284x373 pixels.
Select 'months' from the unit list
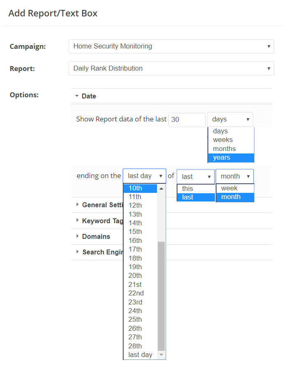(x=224, y=149)
